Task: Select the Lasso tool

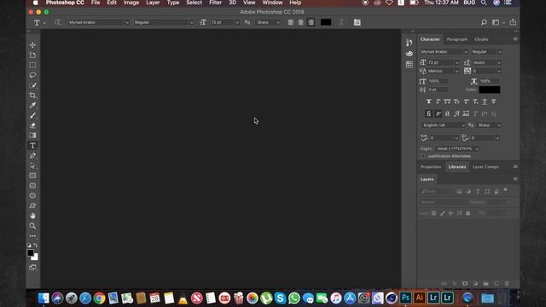Action: click(32, 75)
